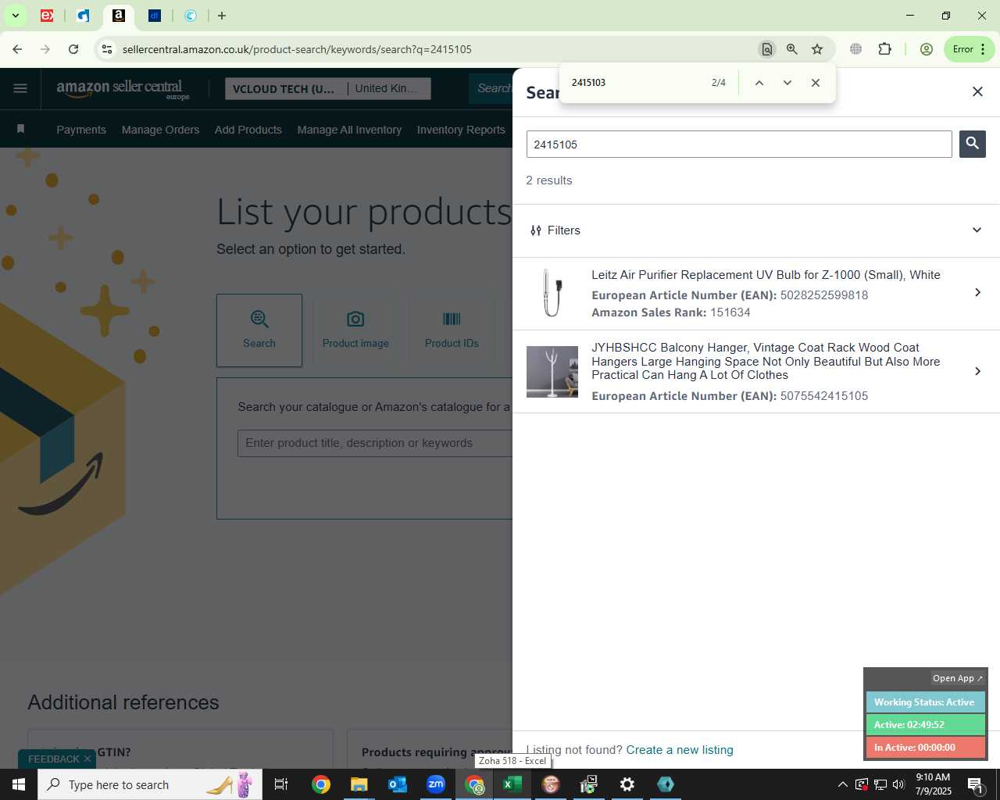Open the Leitz Air Purifier UV Bulb result
This screenshot has height=800, width=1000.
coord(756,294)
